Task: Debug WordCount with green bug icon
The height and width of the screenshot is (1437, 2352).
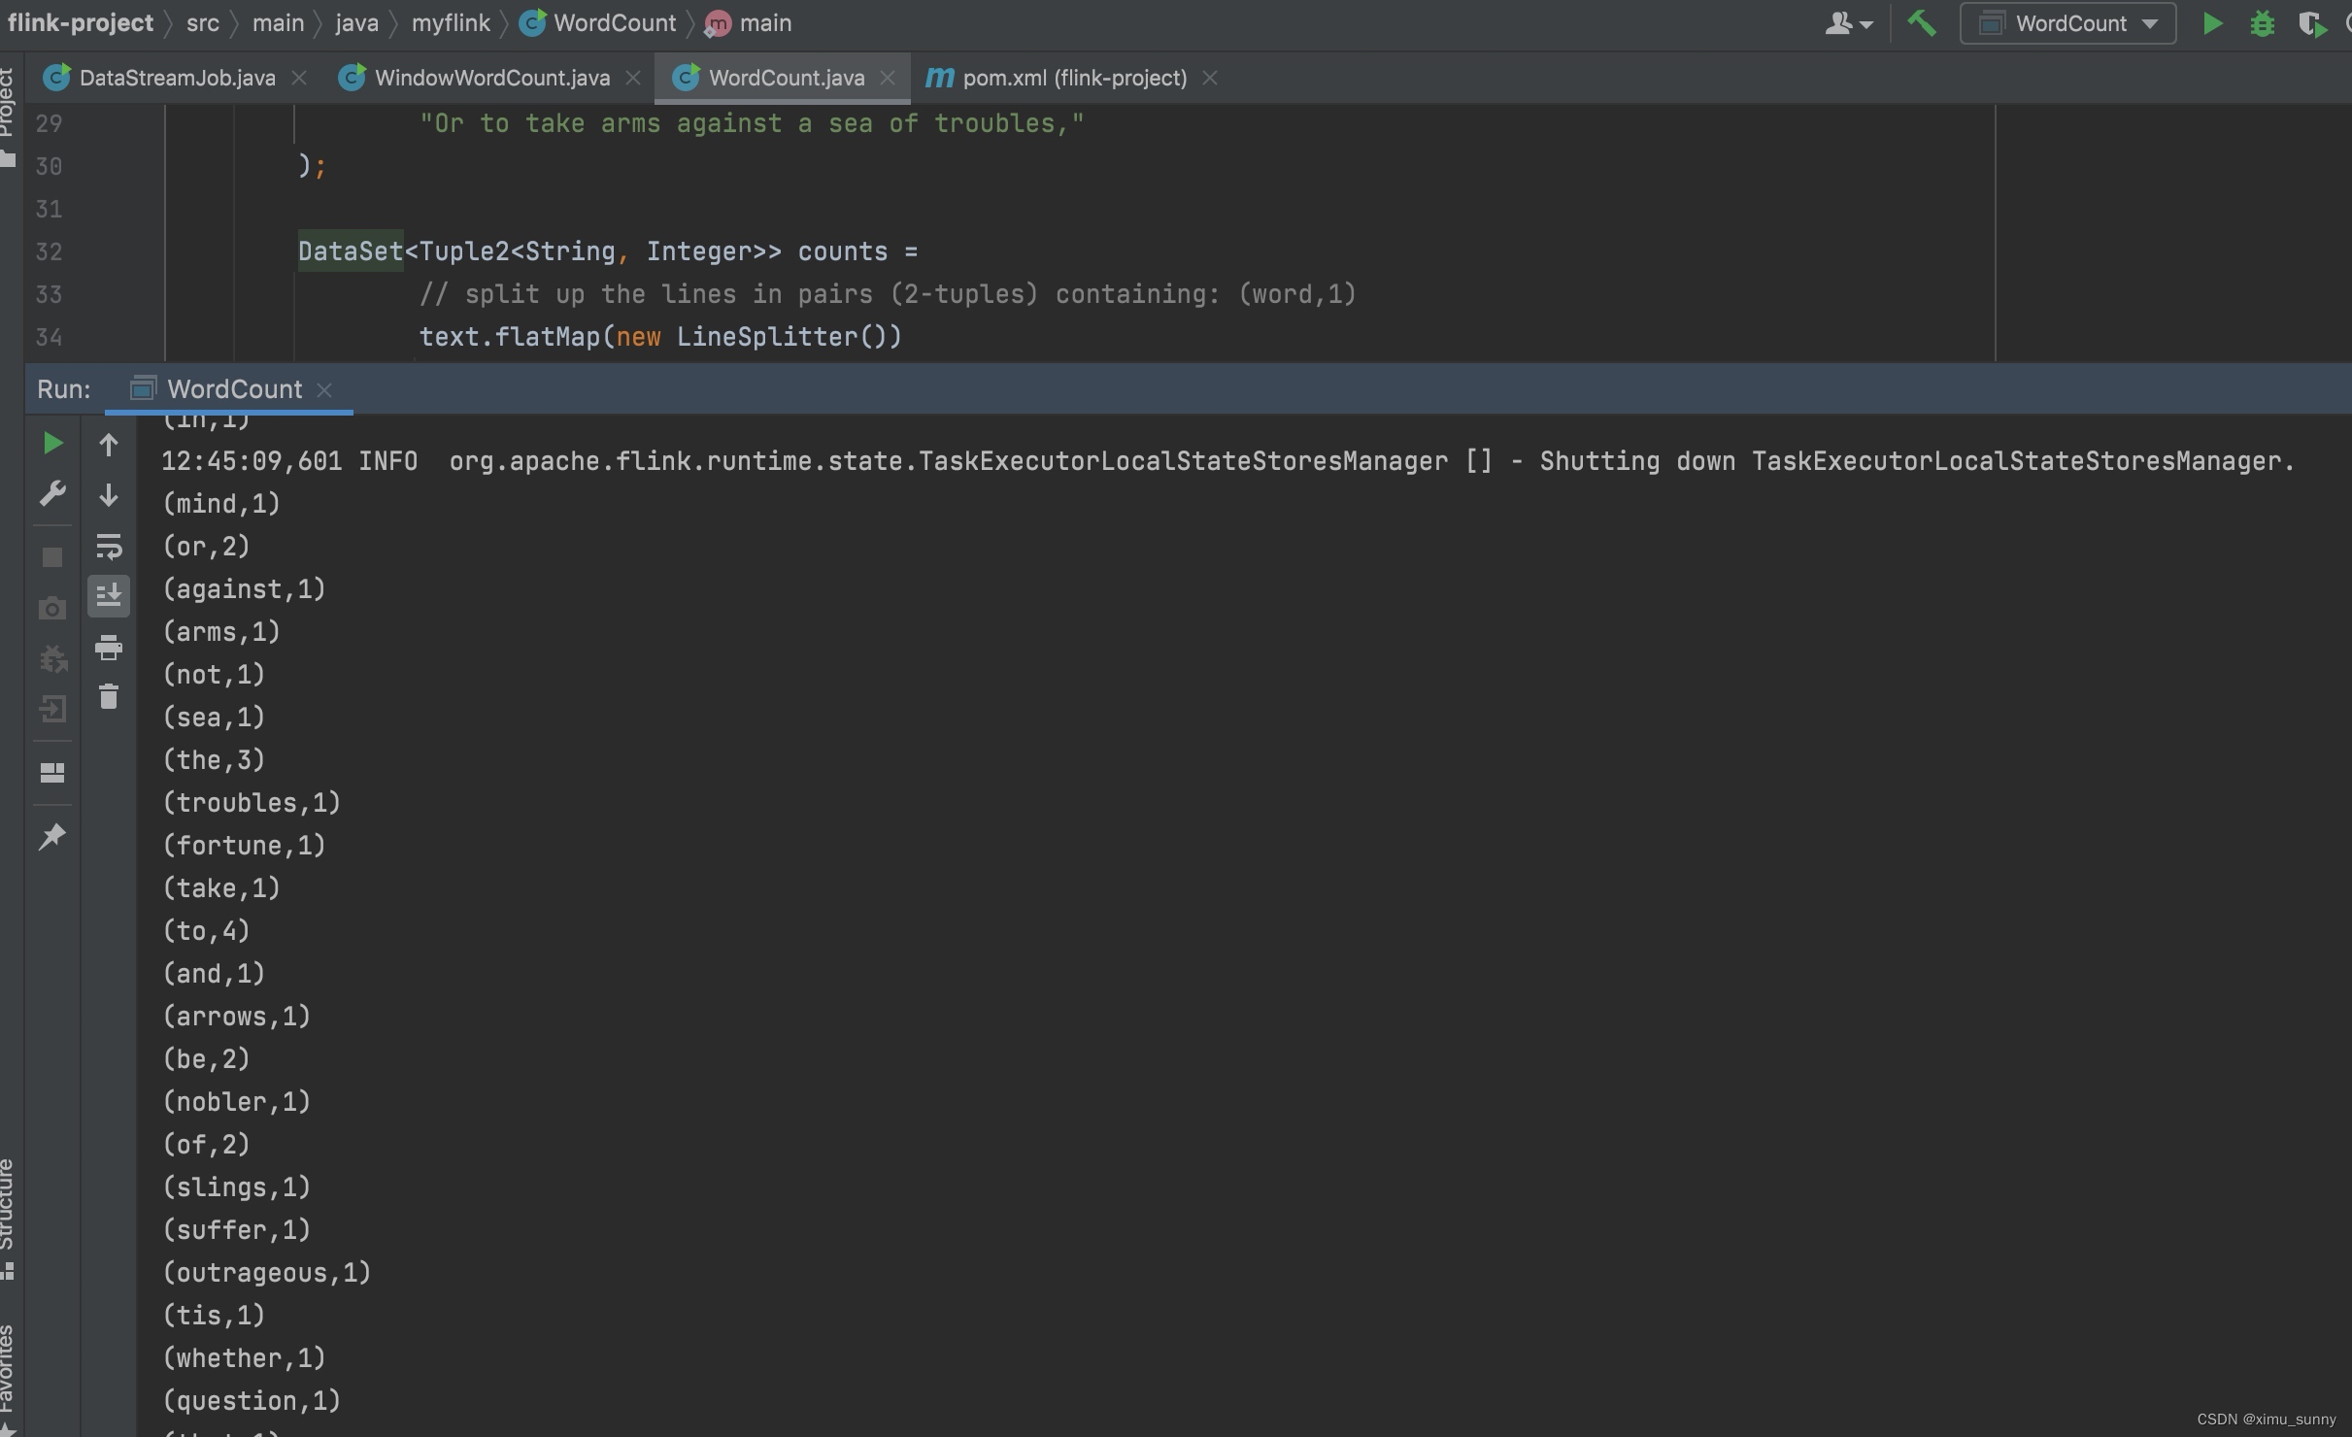Action: (2263, 23)
